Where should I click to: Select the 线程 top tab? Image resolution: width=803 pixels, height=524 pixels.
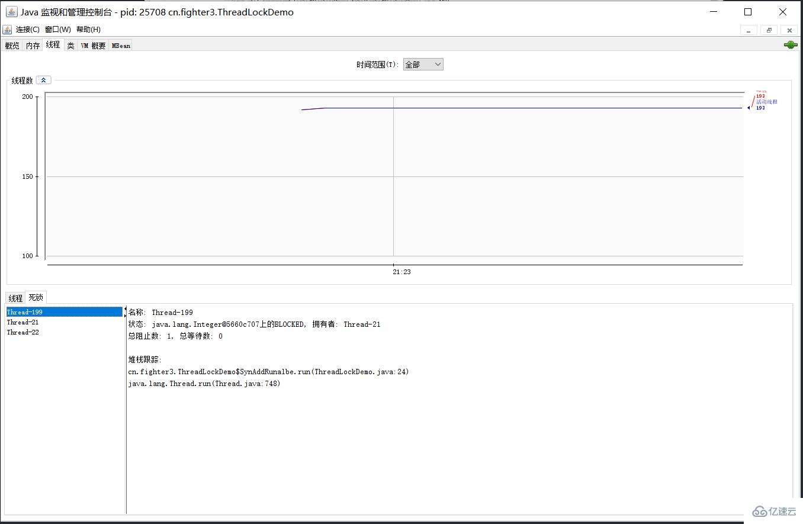[x=53, y=44]
